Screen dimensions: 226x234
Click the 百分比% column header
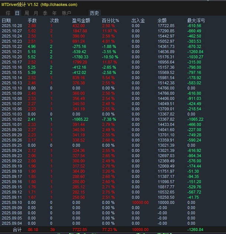[111, 20]
